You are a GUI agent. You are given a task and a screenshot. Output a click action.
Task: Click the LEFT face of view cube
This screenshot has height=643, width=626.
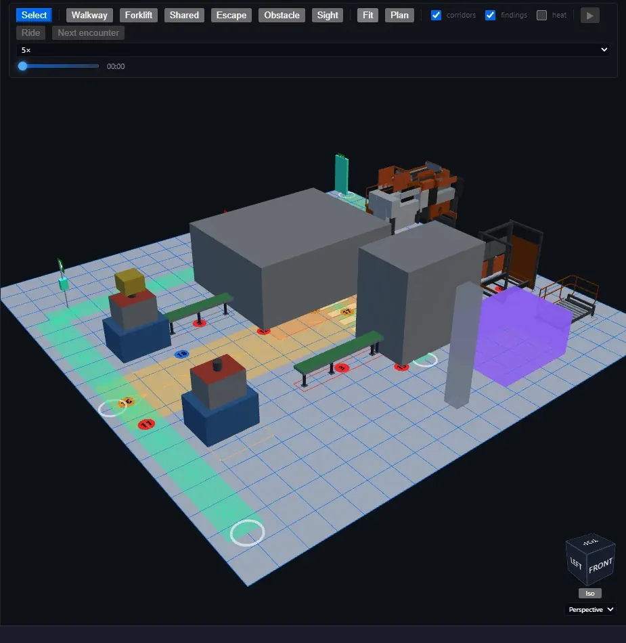[576, 564]
